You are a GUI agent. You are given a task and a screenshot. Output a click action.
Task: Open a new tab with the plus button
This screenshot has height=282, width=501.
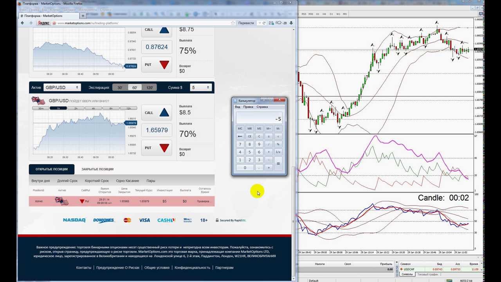tap(83, 16)
